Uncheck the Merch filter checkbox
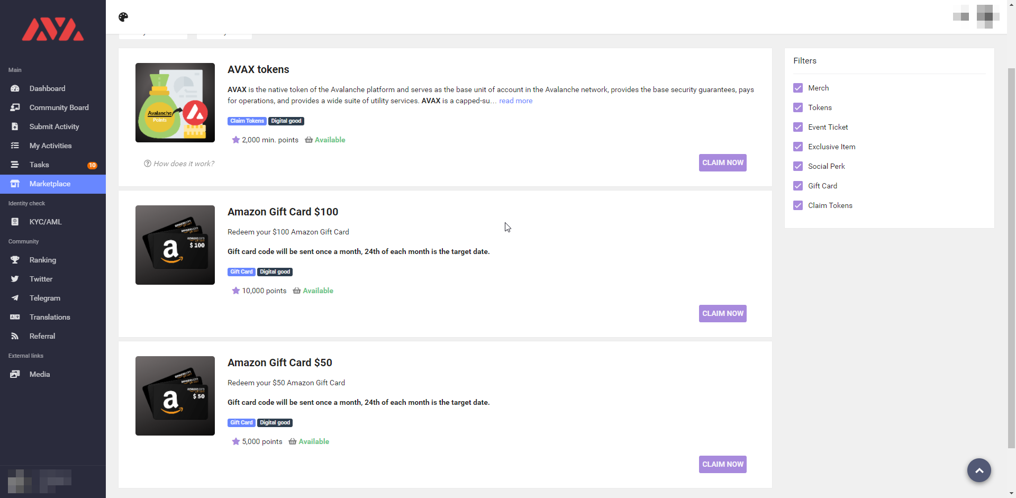The height and width of the screenshot is (498, 1016). (798, 88)
